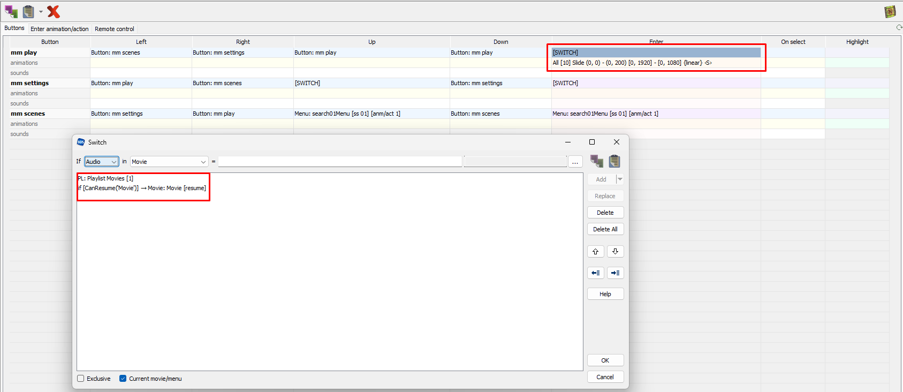Open the If condition dropdown showing Audio
Image resolution: width=903 pixels, height=392 pixels.
pos(102,162)
